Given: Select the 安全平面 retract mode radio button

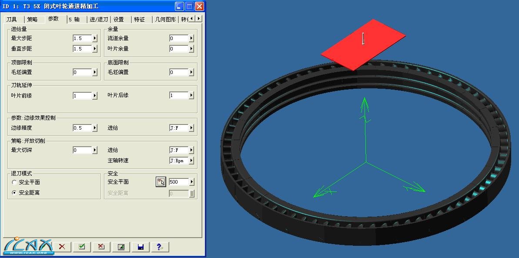Looking at the screenshot, I should pos(14,182).
